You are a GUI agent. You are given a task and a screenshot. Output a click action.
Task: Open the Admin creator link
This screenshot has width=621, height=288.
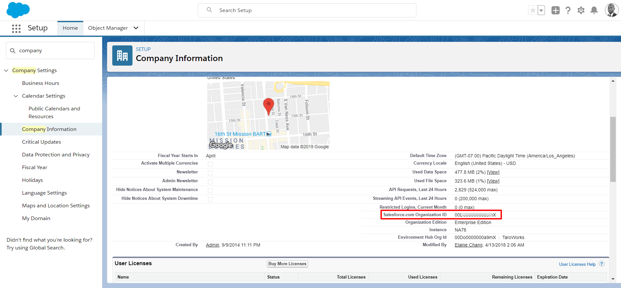212,245
